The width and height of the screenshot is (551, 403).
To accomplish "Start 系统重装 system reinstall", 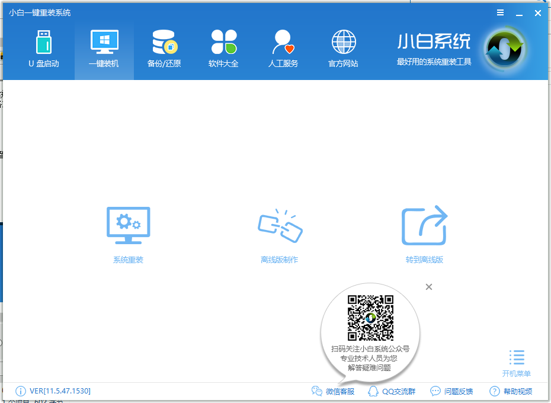I will coord(128,233).
